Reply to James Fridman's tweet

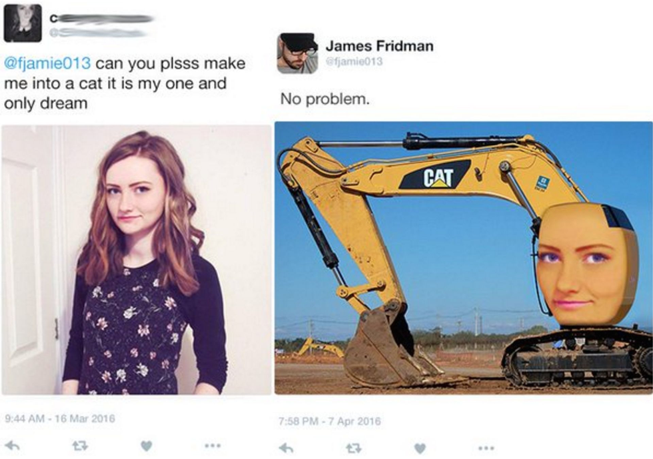point(287,448)
